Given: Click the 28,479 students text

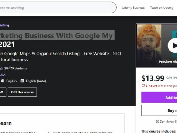Looking at the screenshot, I should (x=15, y=68).
